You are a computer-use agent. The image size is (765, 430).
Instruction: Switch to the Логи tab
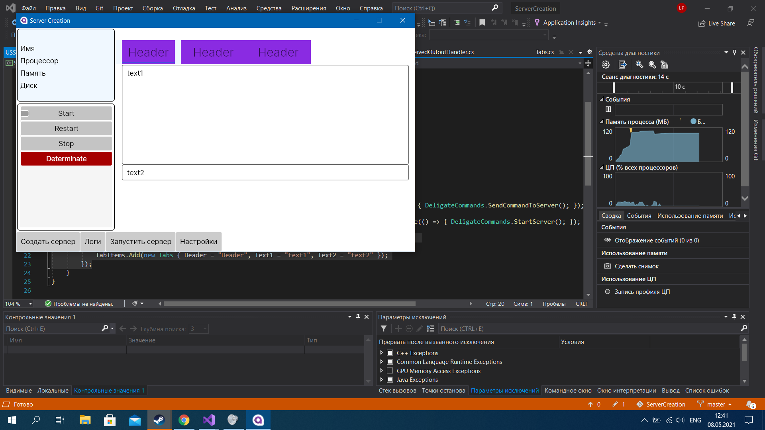(92, 241)
